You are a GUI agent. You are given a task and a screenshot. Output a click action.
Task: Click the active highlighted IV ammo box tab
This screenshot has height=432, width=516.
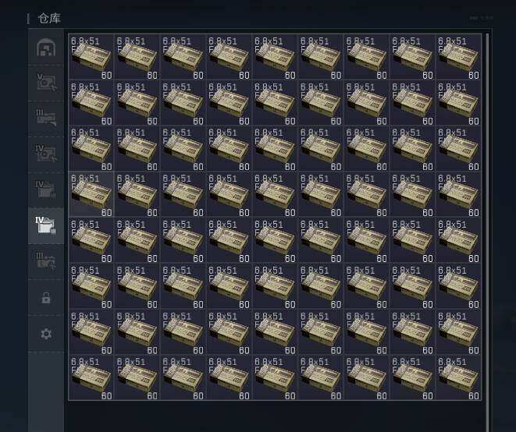(x=46, y=225)
